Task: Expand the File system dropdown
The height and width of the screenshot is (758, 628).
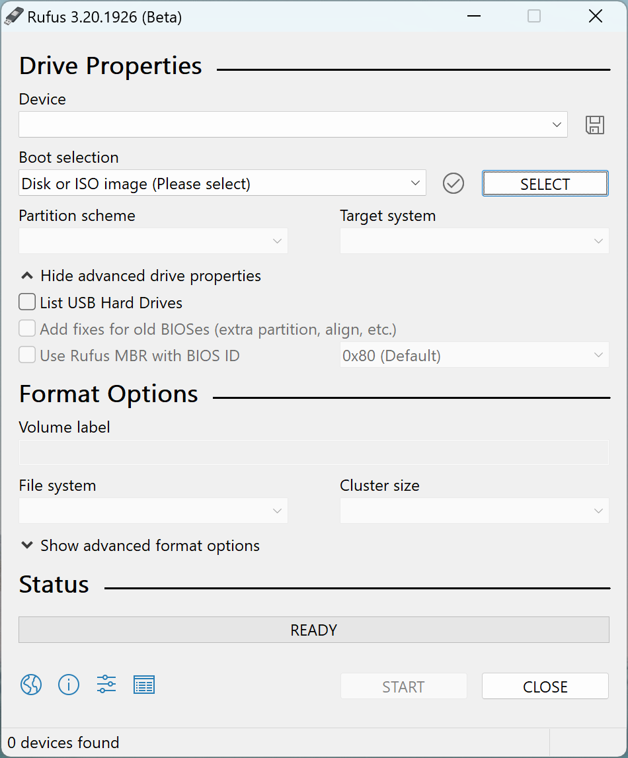Action: [153, 511]
